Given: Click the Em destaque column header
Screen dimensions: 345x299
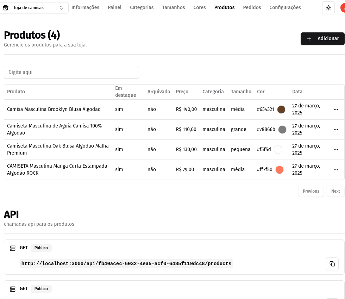Looking at the screenshot, I should coord(126,92).
